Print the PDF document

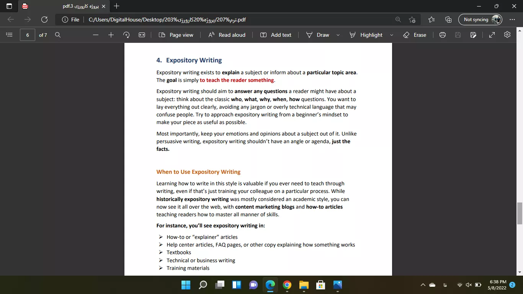point(443,35)
